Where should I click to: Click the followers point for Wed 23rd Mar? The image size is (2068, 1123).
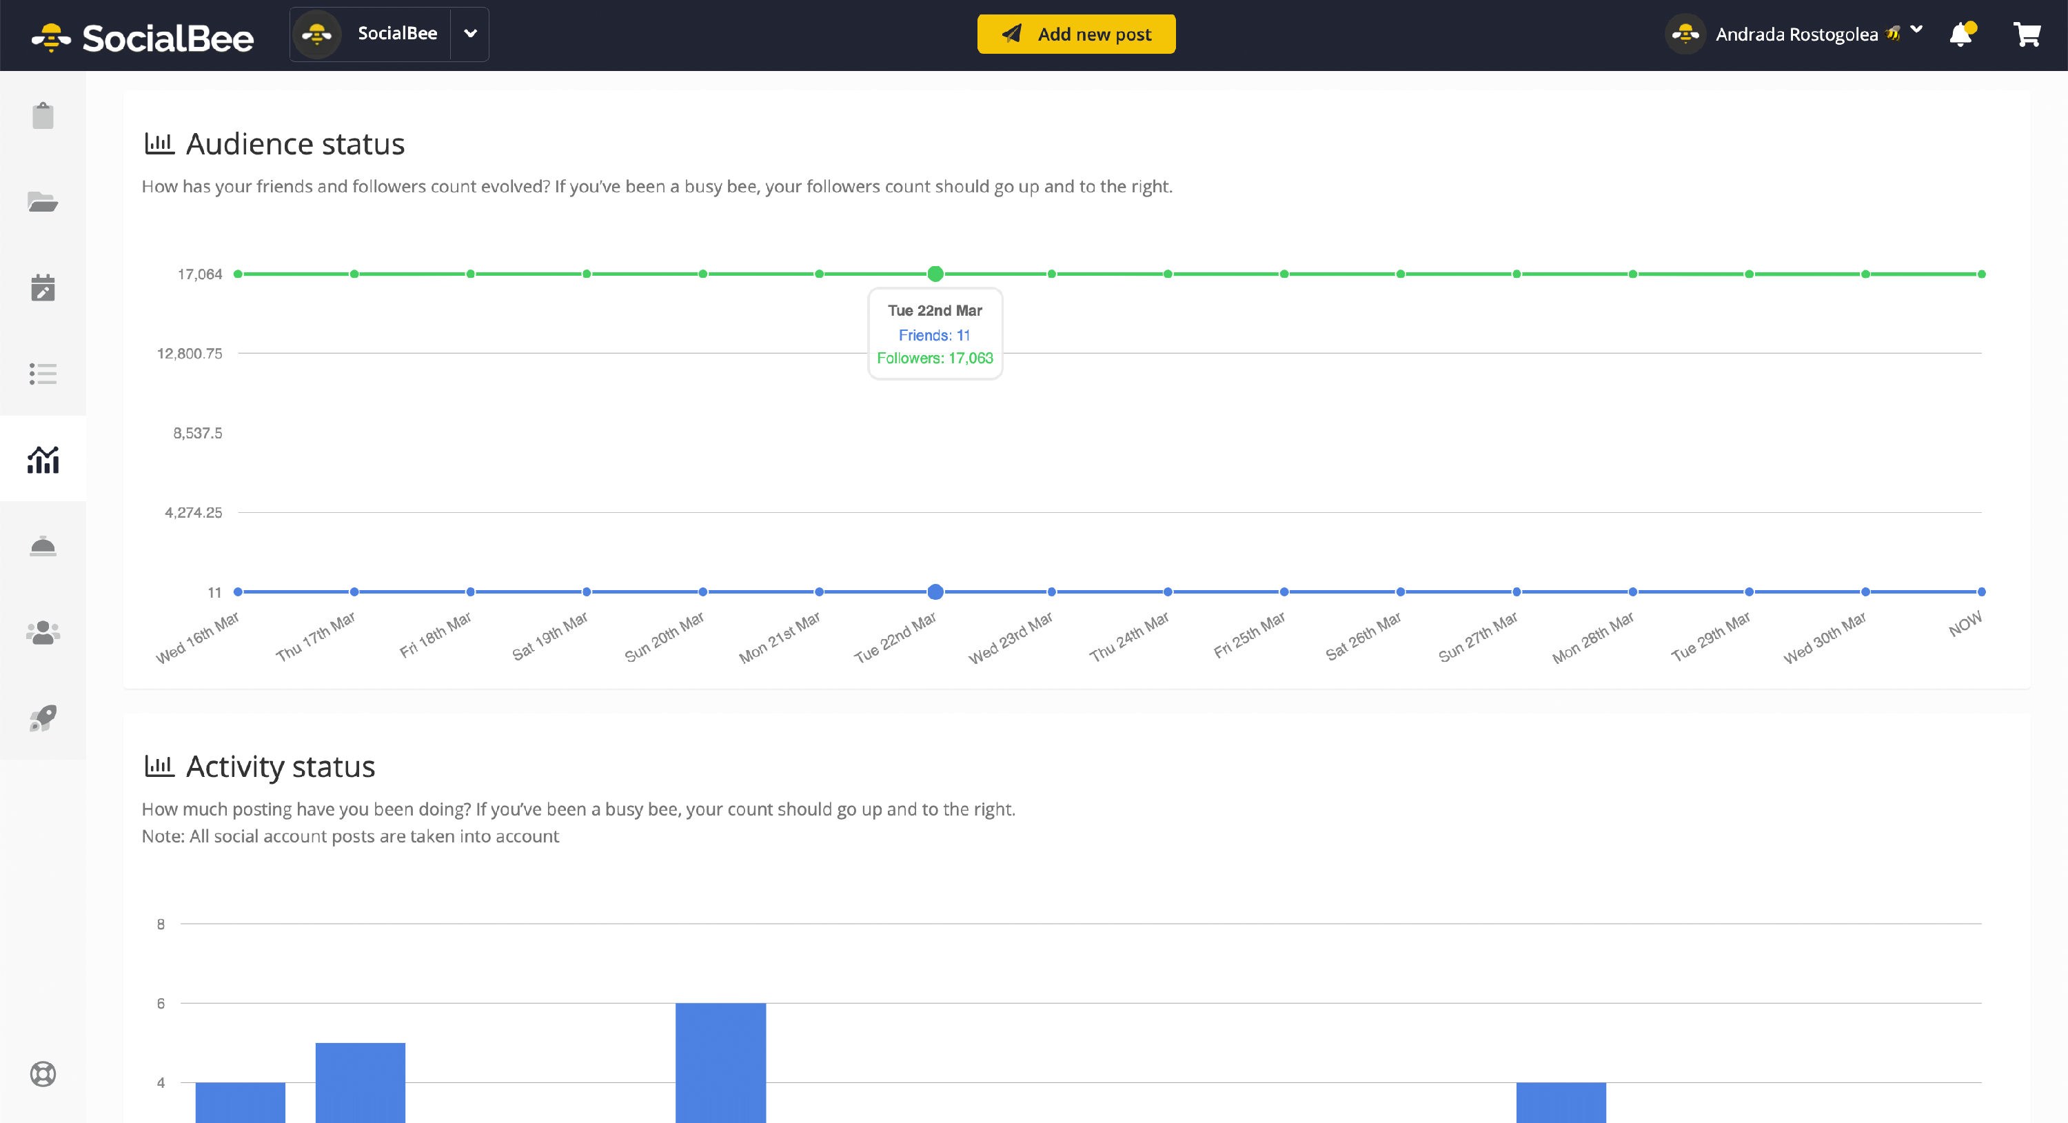tap(1052, 274)
